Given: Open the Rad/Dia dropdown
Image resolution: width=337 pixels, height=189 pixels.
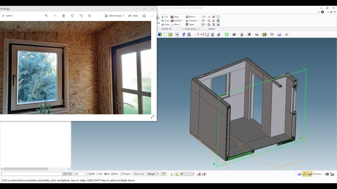Looking at the screenshot, I should (182, 20).
